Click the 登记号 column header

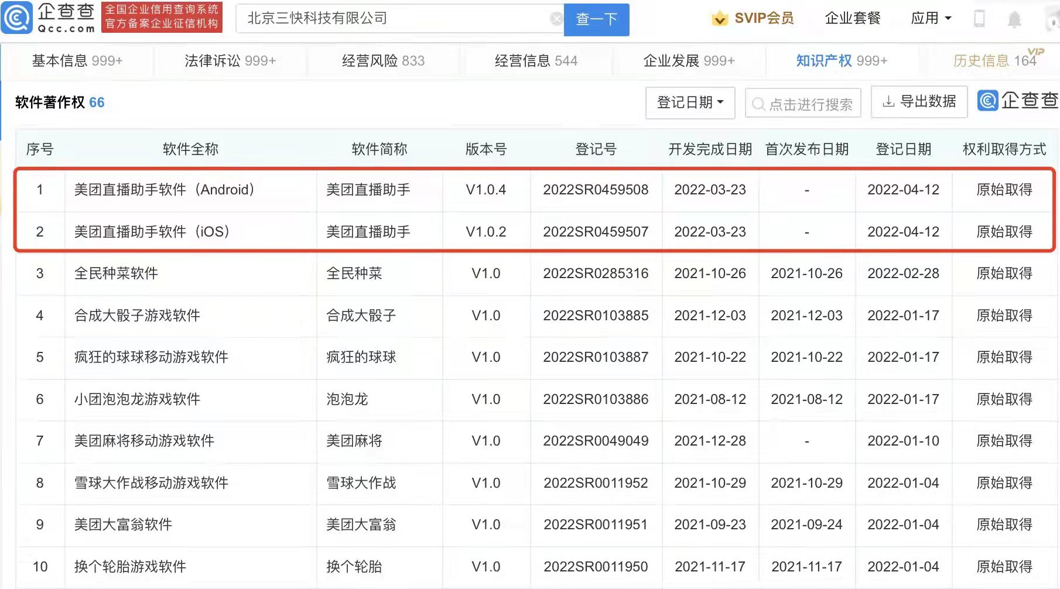click(596, 149)
